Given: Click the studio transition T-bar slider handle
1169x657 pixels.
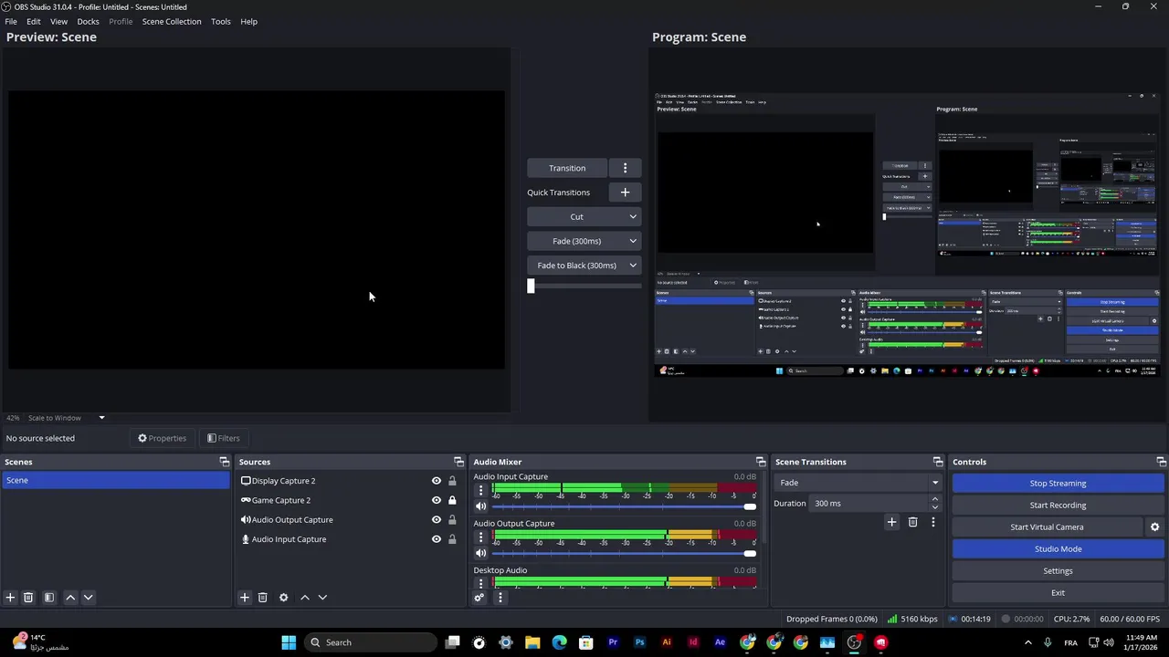Looking at the screenshot, I should [531, 287].
